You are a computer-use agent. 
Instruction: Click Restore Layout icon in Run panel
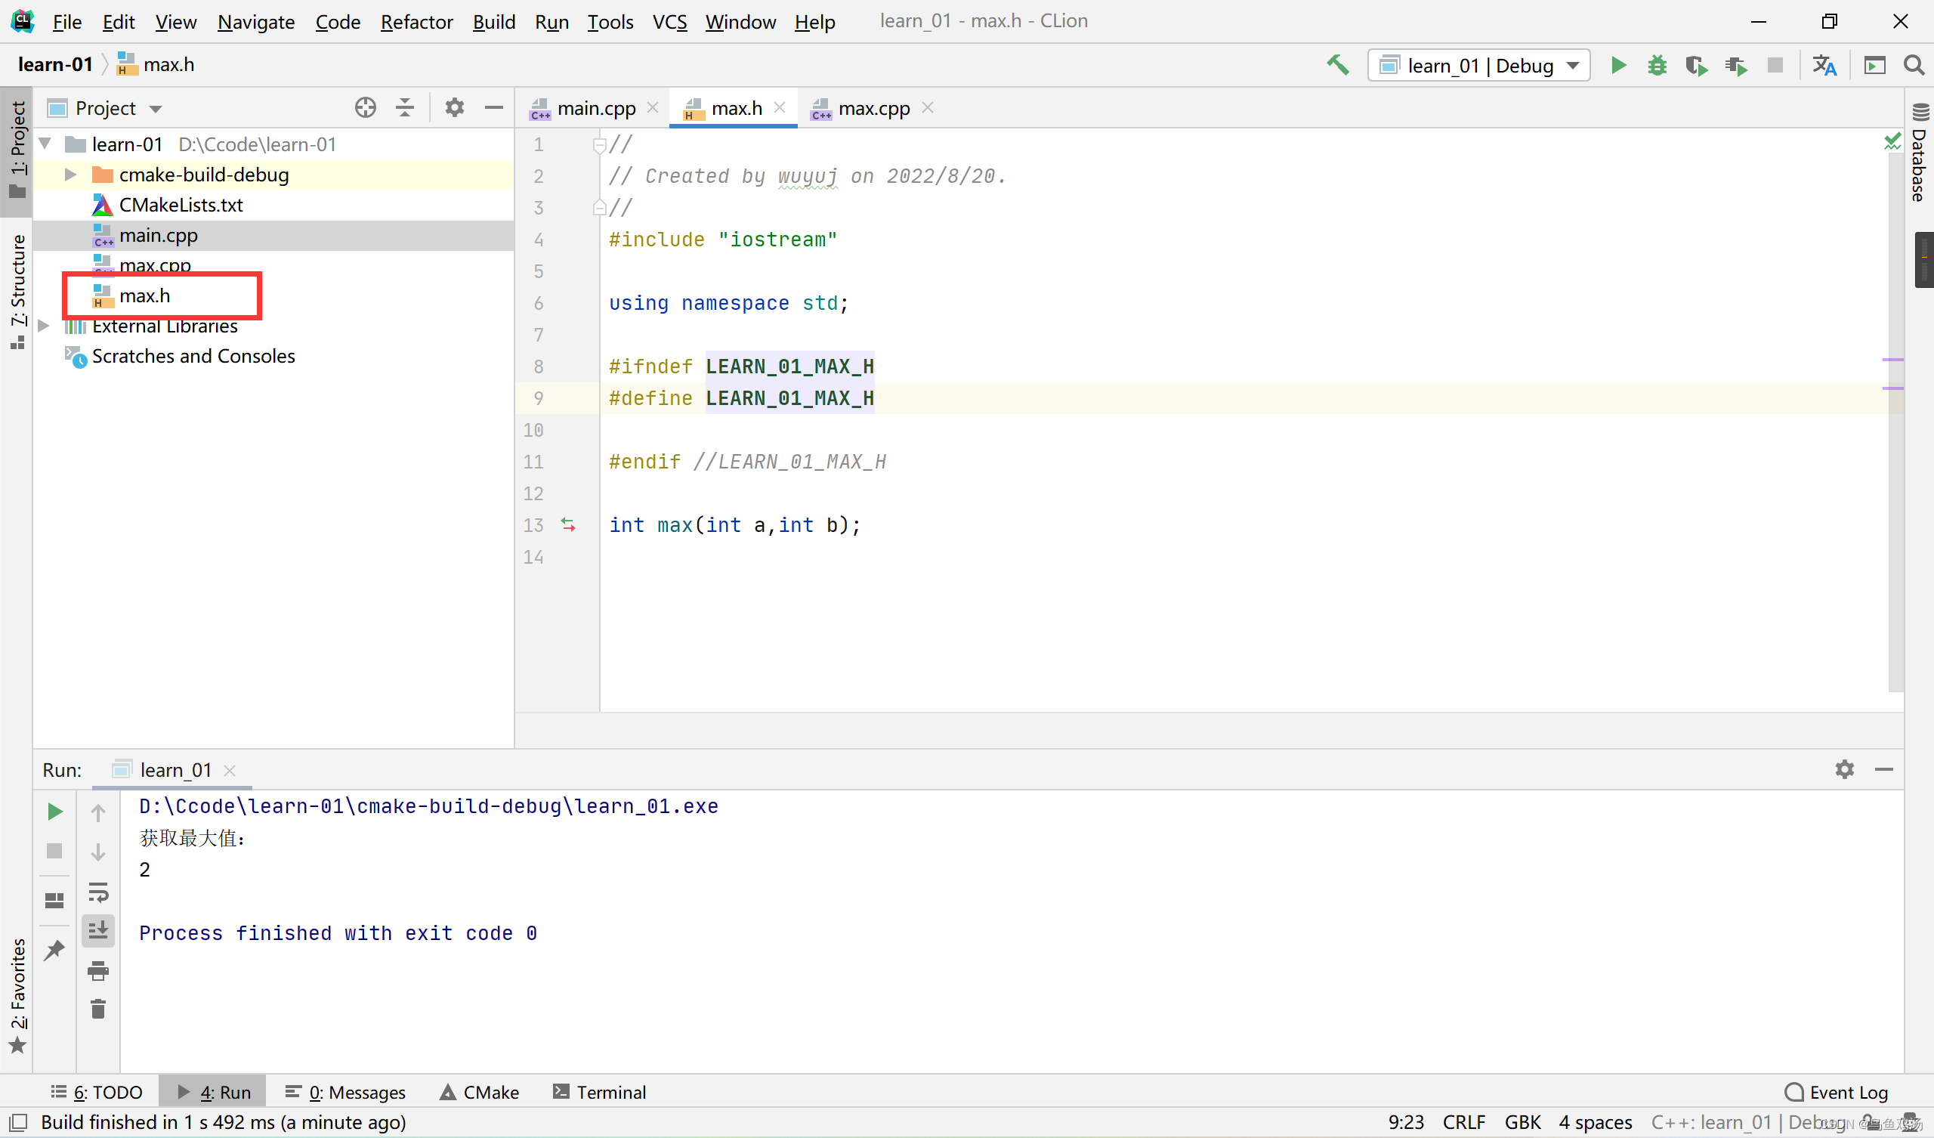tap(54, 900)
